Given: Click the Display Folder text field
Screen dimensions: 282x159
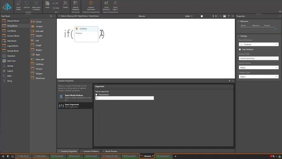Looking at the screenshot, I should click(259, 58).
